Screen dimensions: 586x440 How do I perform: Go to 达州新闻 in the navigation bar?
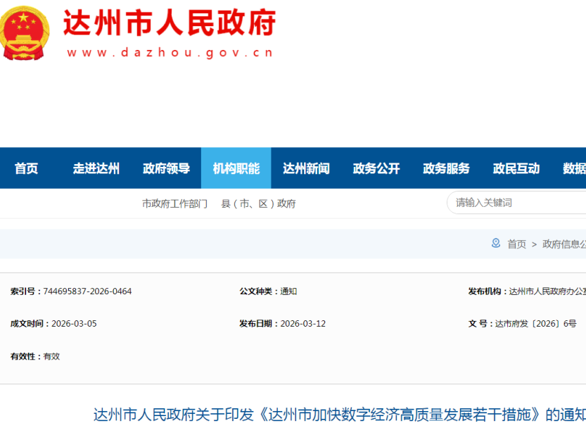pos(306,168)
